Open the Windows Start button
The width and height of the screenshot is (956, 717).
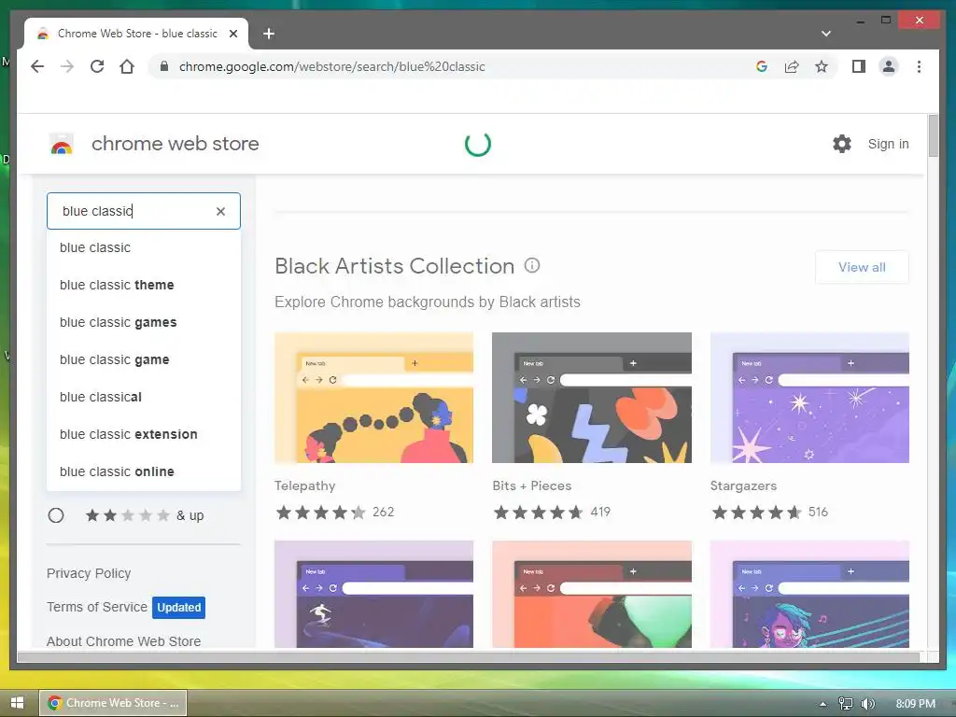click(17, 703)
